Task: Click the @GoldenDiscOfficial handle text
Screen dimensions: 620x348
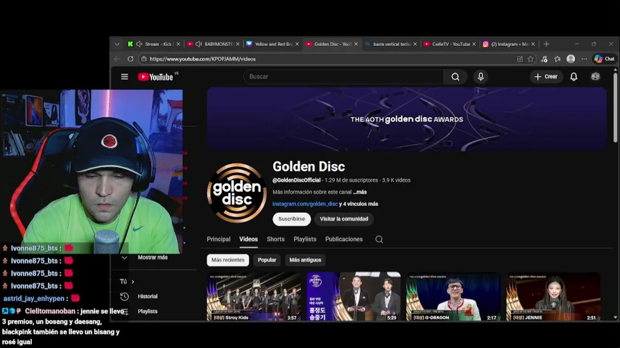Action: tap(296, 180)
